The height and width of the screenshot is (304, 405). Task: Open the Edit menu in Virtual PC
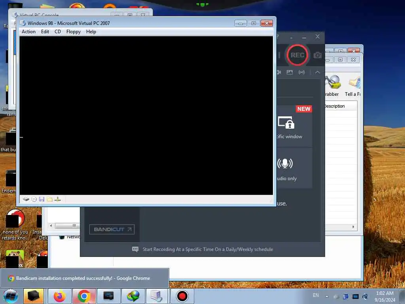click(45, 32)
